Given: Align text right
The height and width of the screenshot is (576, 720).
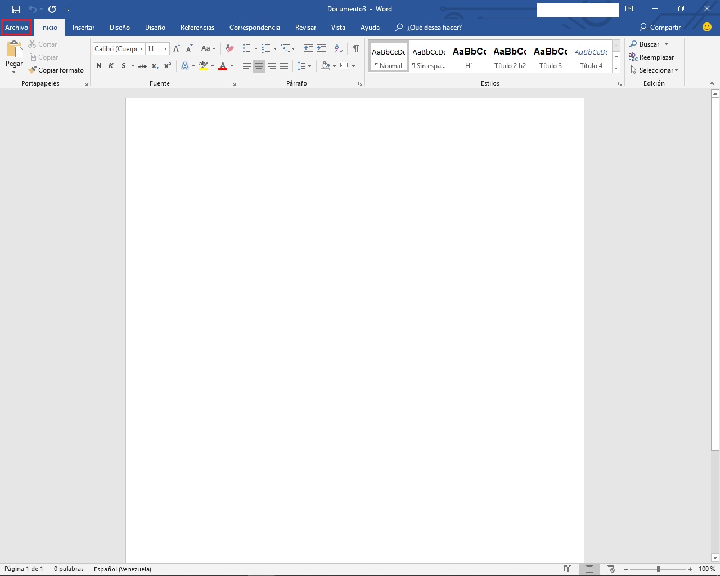Looking at the screenshot, I should click(272, 66).
